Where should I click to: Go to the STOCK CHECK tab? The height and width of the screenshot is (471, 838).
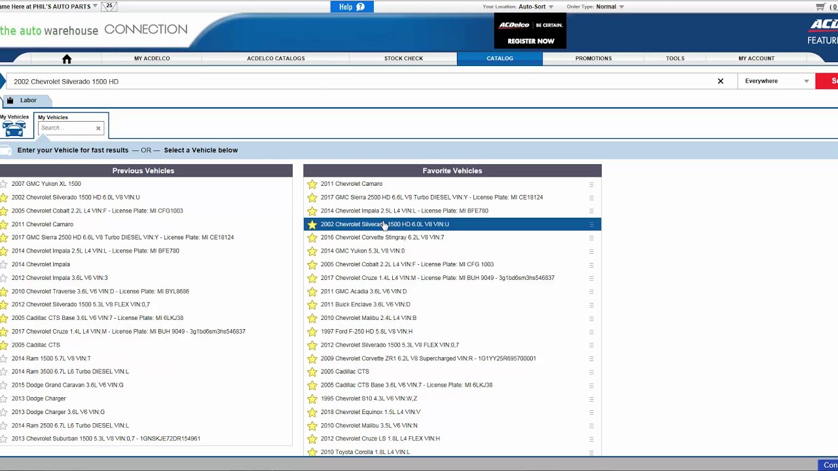[403, 59]
